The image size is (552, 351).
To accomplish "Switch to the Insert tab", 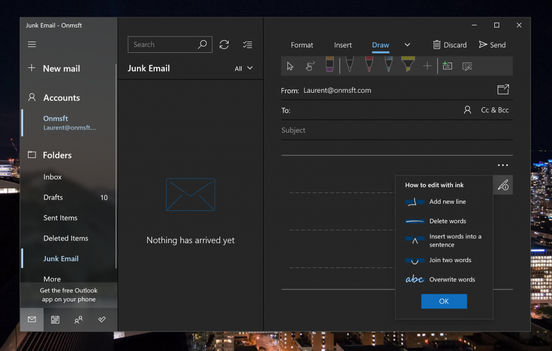I will click(343, 45).
